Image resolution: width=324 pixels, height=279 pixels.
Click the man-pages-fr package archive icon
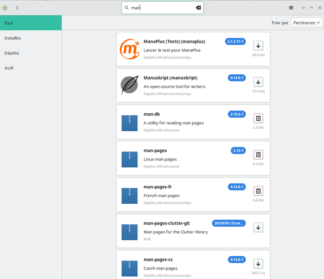coord(130,196)
